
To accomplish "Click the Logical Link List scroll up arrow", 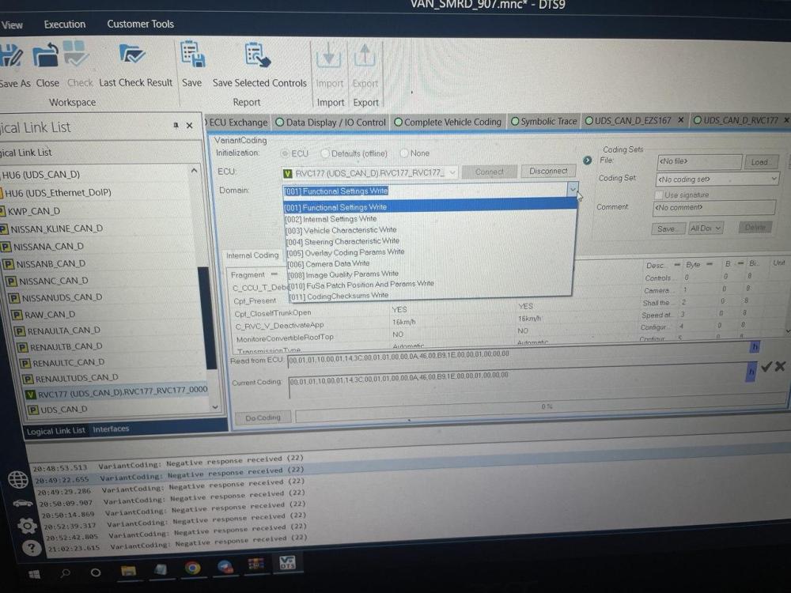I will click(195, 171).
